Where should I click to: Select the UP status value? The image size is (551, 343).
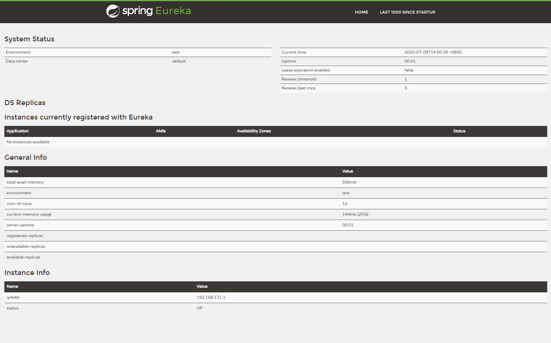tap(199, 308)
